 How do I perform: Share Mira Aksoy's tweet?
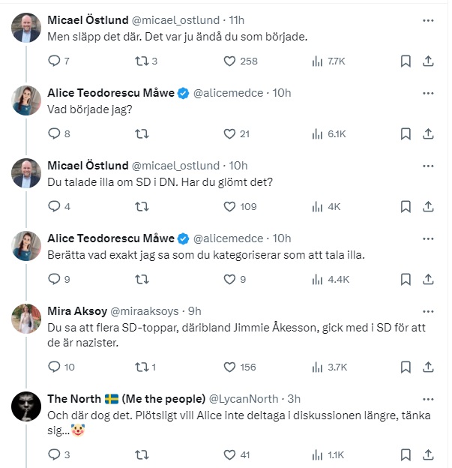[x=429, y=367]
